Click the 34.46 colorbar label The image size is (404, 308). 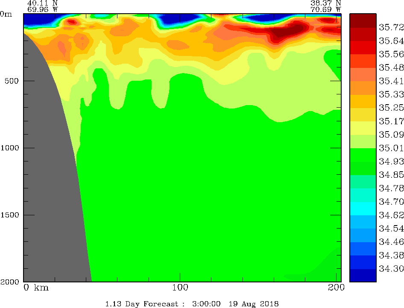point(391,242)
